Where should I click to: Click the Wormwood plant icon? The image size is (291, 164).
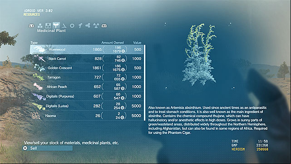point(39,50)
